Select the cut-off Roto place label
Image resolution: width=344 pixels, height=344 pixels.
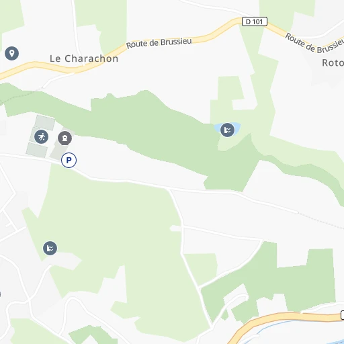point(333,63)
